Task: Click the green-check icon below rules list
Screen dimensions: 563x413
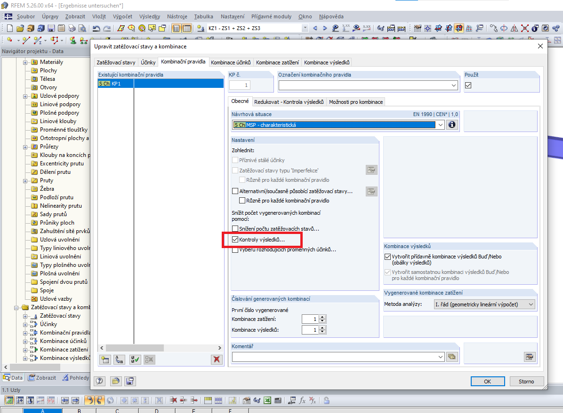Action: coord(135,359)
